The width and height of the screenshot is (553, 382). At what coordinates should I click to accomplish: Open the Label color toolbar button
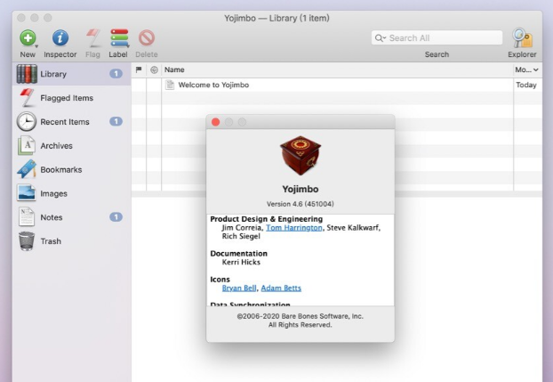pos(118,38)
